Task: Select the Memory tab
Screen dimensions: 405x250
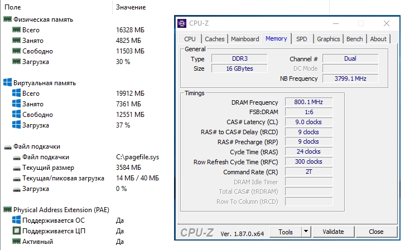Action: click(x=276, y=38)
